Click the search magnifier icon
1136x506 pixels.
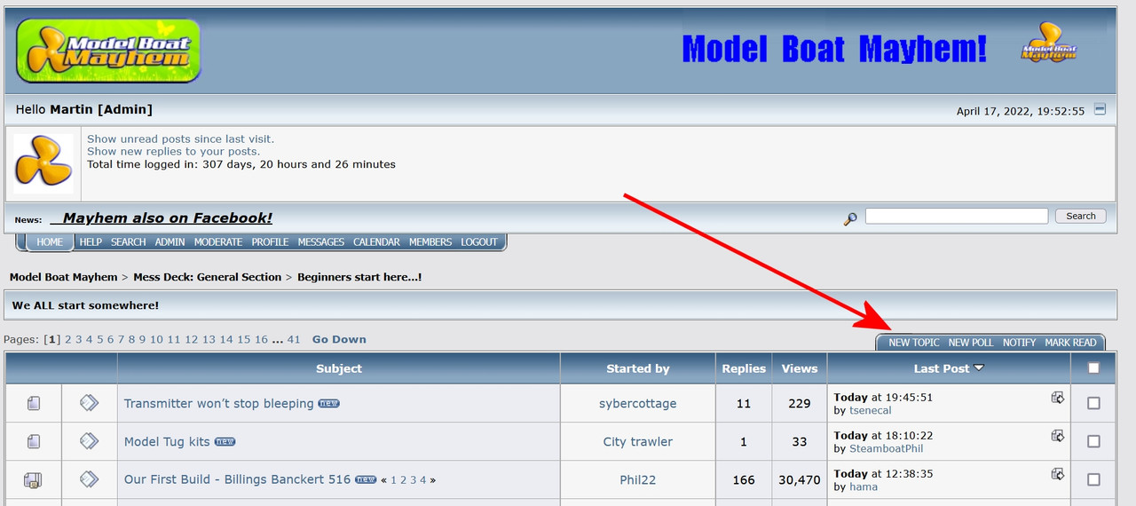850,218
